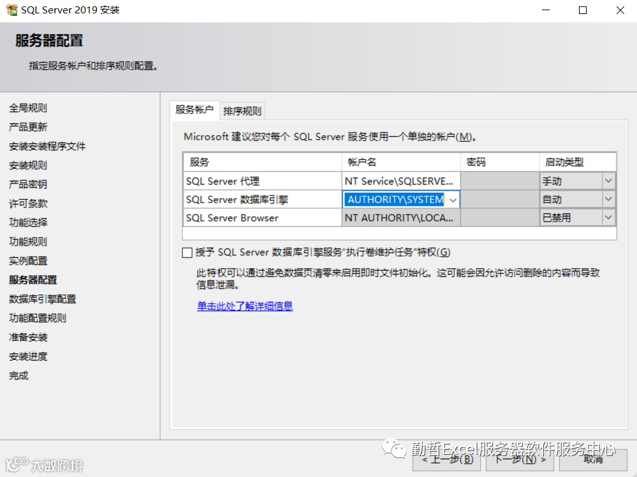Screen dimensions: 637x477
Task: Open startup type dropdown for SQL Server 代理
Action: point(608,181)
